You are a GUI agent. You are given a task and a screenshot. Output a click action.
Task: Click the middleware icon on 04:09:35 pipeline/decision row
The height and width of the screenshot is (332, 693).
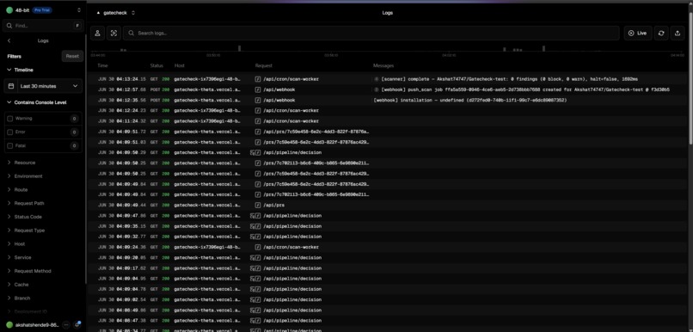tap(253, 226)
